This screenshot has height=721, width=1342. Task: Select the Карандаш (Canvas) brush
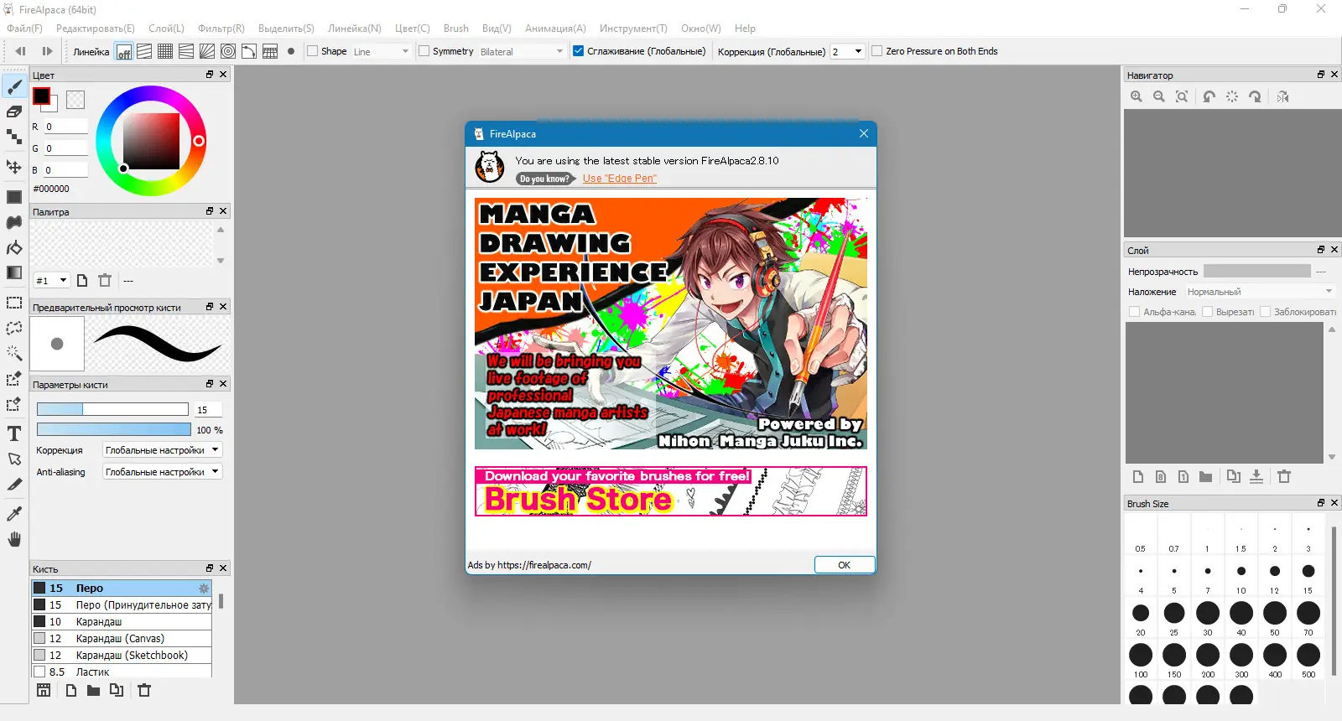tap(122, 639)
